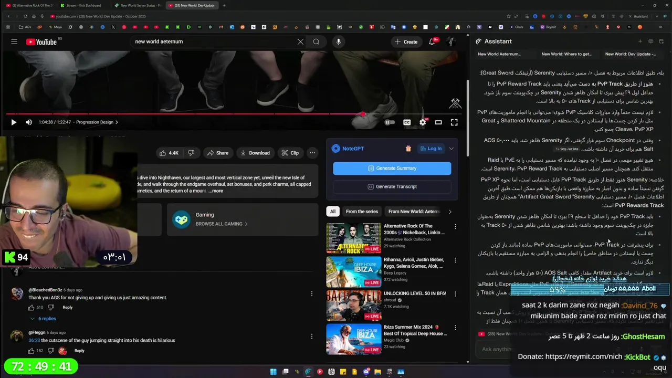Select From New World: Aeternum chip
This screenshot has height=378, width=672.
pos(414,212)
